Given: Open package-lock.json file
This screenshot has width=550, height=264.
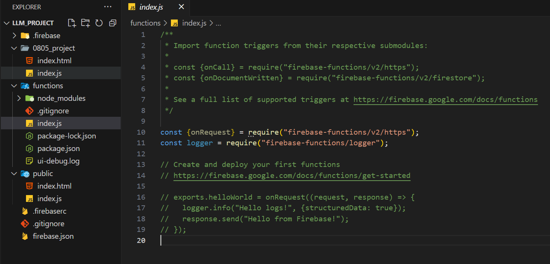Looking at the screenshot, I should click(x=67, y=136).
